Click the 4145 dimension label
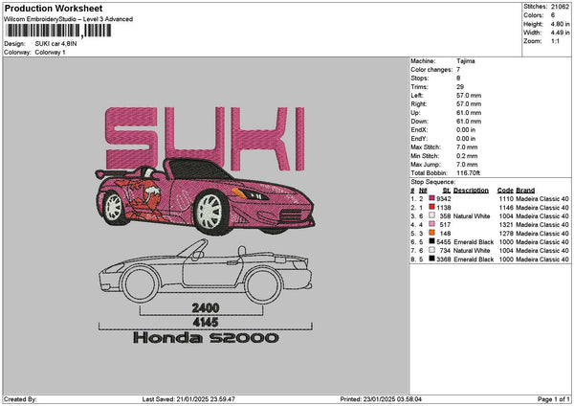This screenshot has height=406, width=574. (x=205, y=322)
